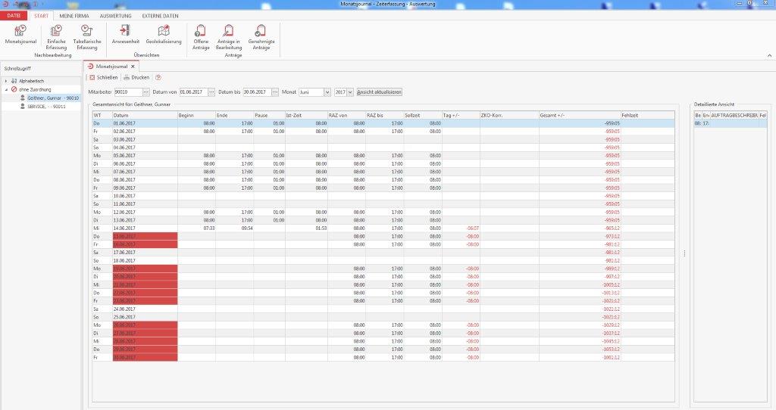Click Ansicht aktualisieren button
Screen dimensions: 776x410
coord(379,92)
